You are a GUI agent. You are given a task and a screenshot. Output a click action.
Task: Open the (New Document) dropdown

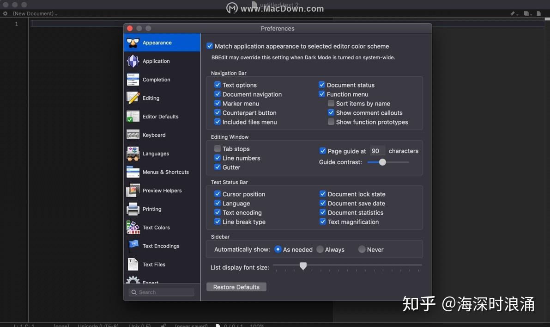pos(32,13)
